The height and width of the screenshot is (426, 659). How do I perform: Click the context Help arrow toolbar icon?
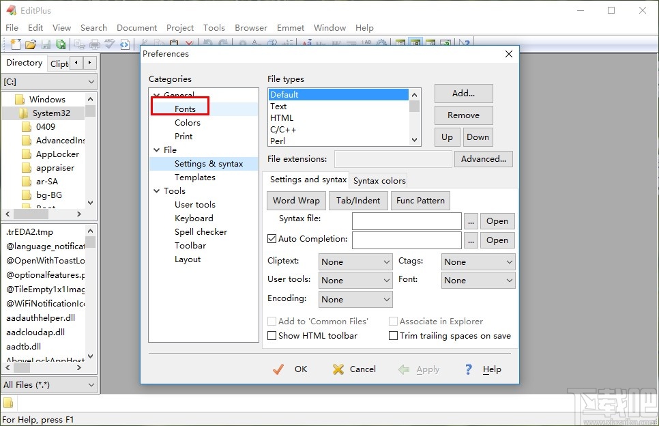464,43
